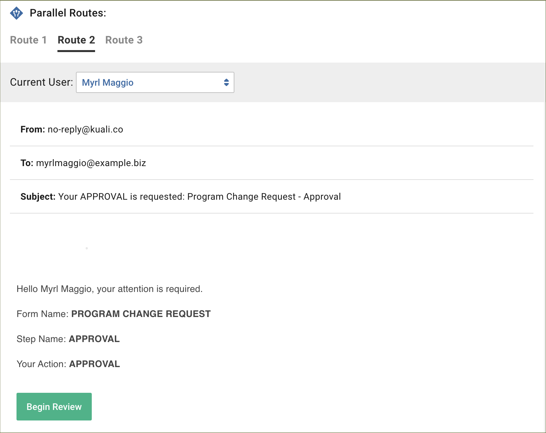This screenshot has width=546, height=433.
Task: Choose a different user from Myrl Maggio selector
Action: pos(155,82)
